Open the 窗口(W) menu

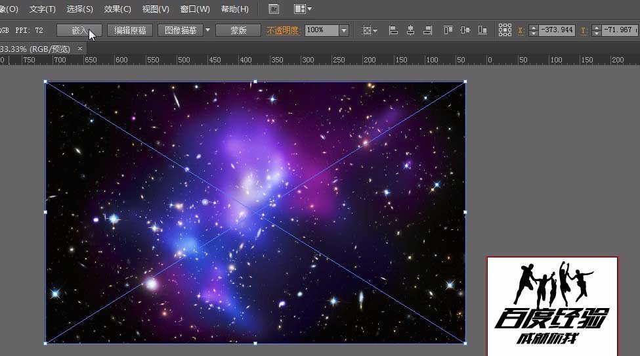coord(195,9)
